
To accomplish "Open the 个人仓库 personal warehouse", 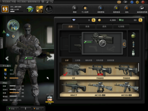I will pos(85,9).
